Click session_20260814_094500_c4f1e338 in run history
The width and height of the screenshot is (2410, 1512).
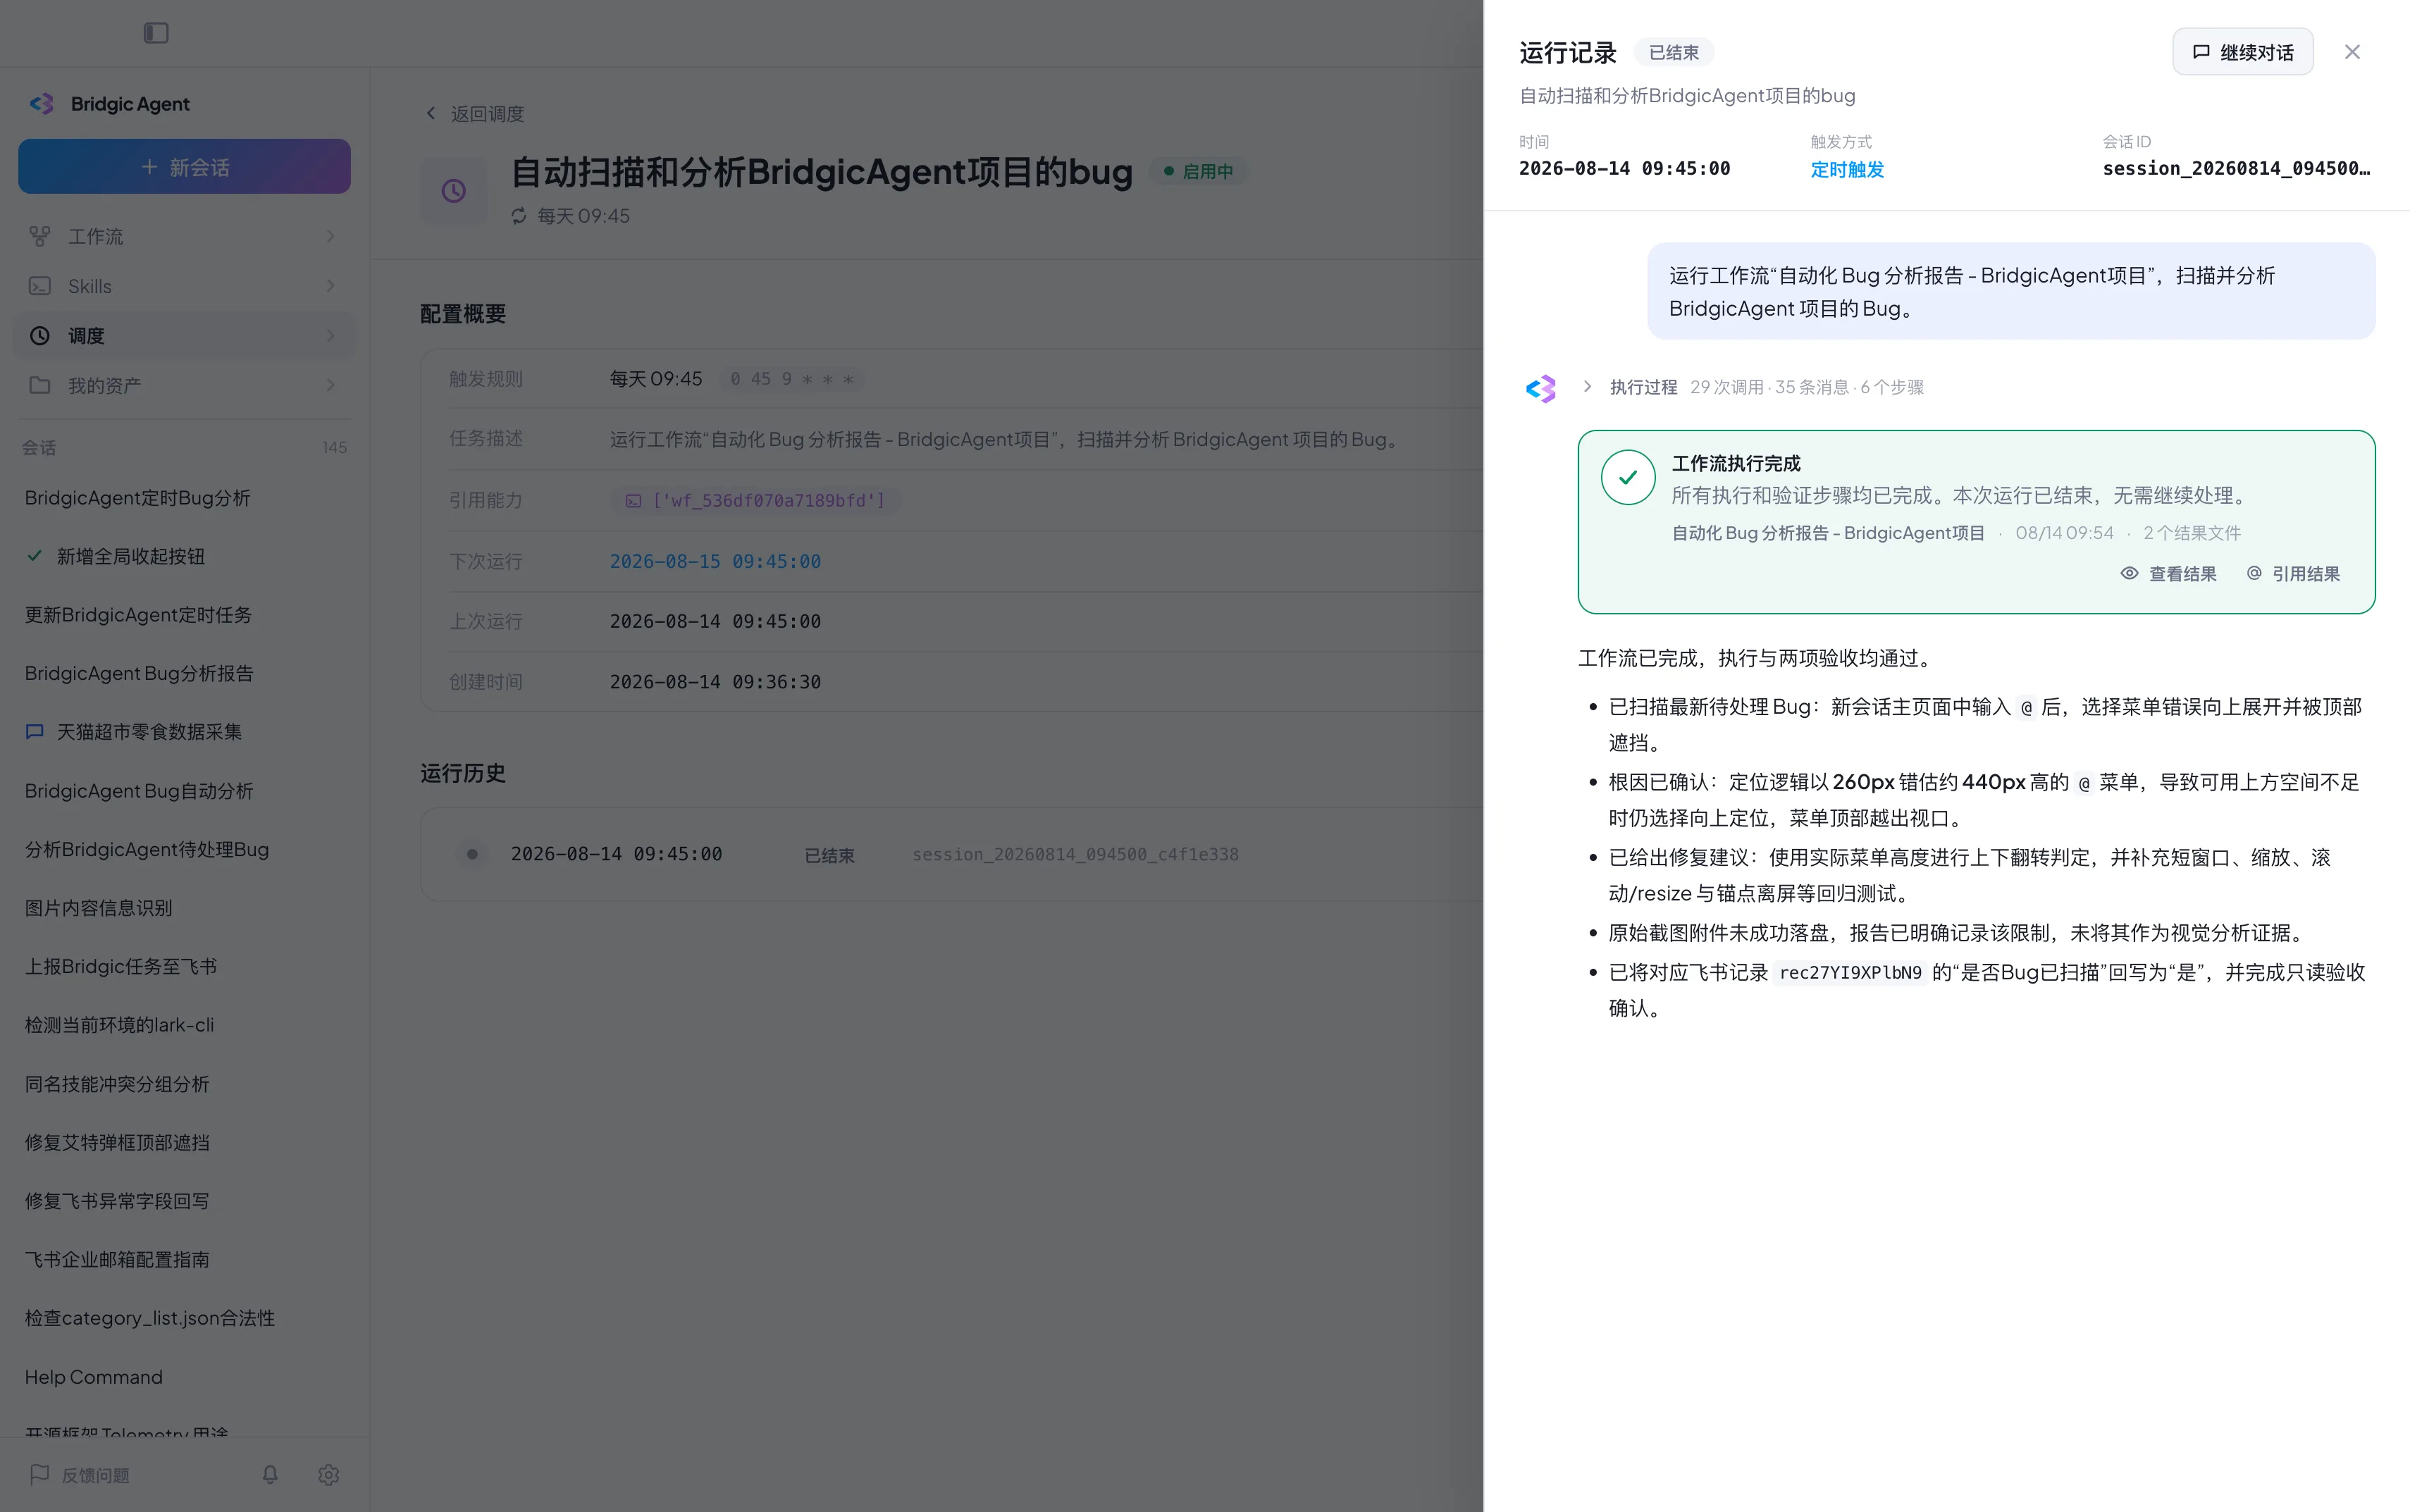1075,854
